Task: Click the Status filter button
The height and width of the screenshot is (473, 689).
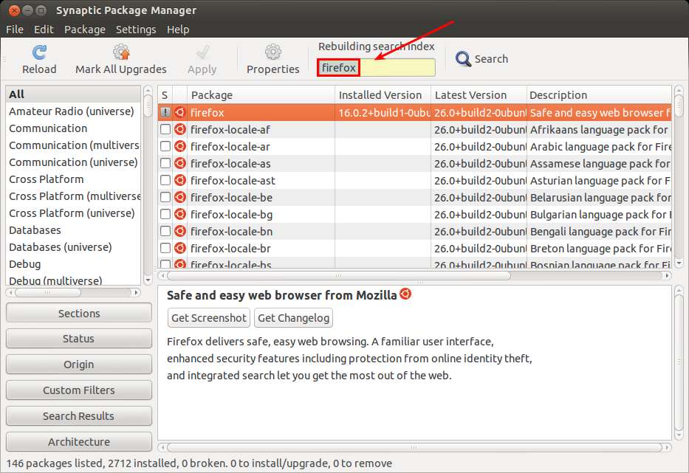Action: pyautogui.click(x=79, y=339)
